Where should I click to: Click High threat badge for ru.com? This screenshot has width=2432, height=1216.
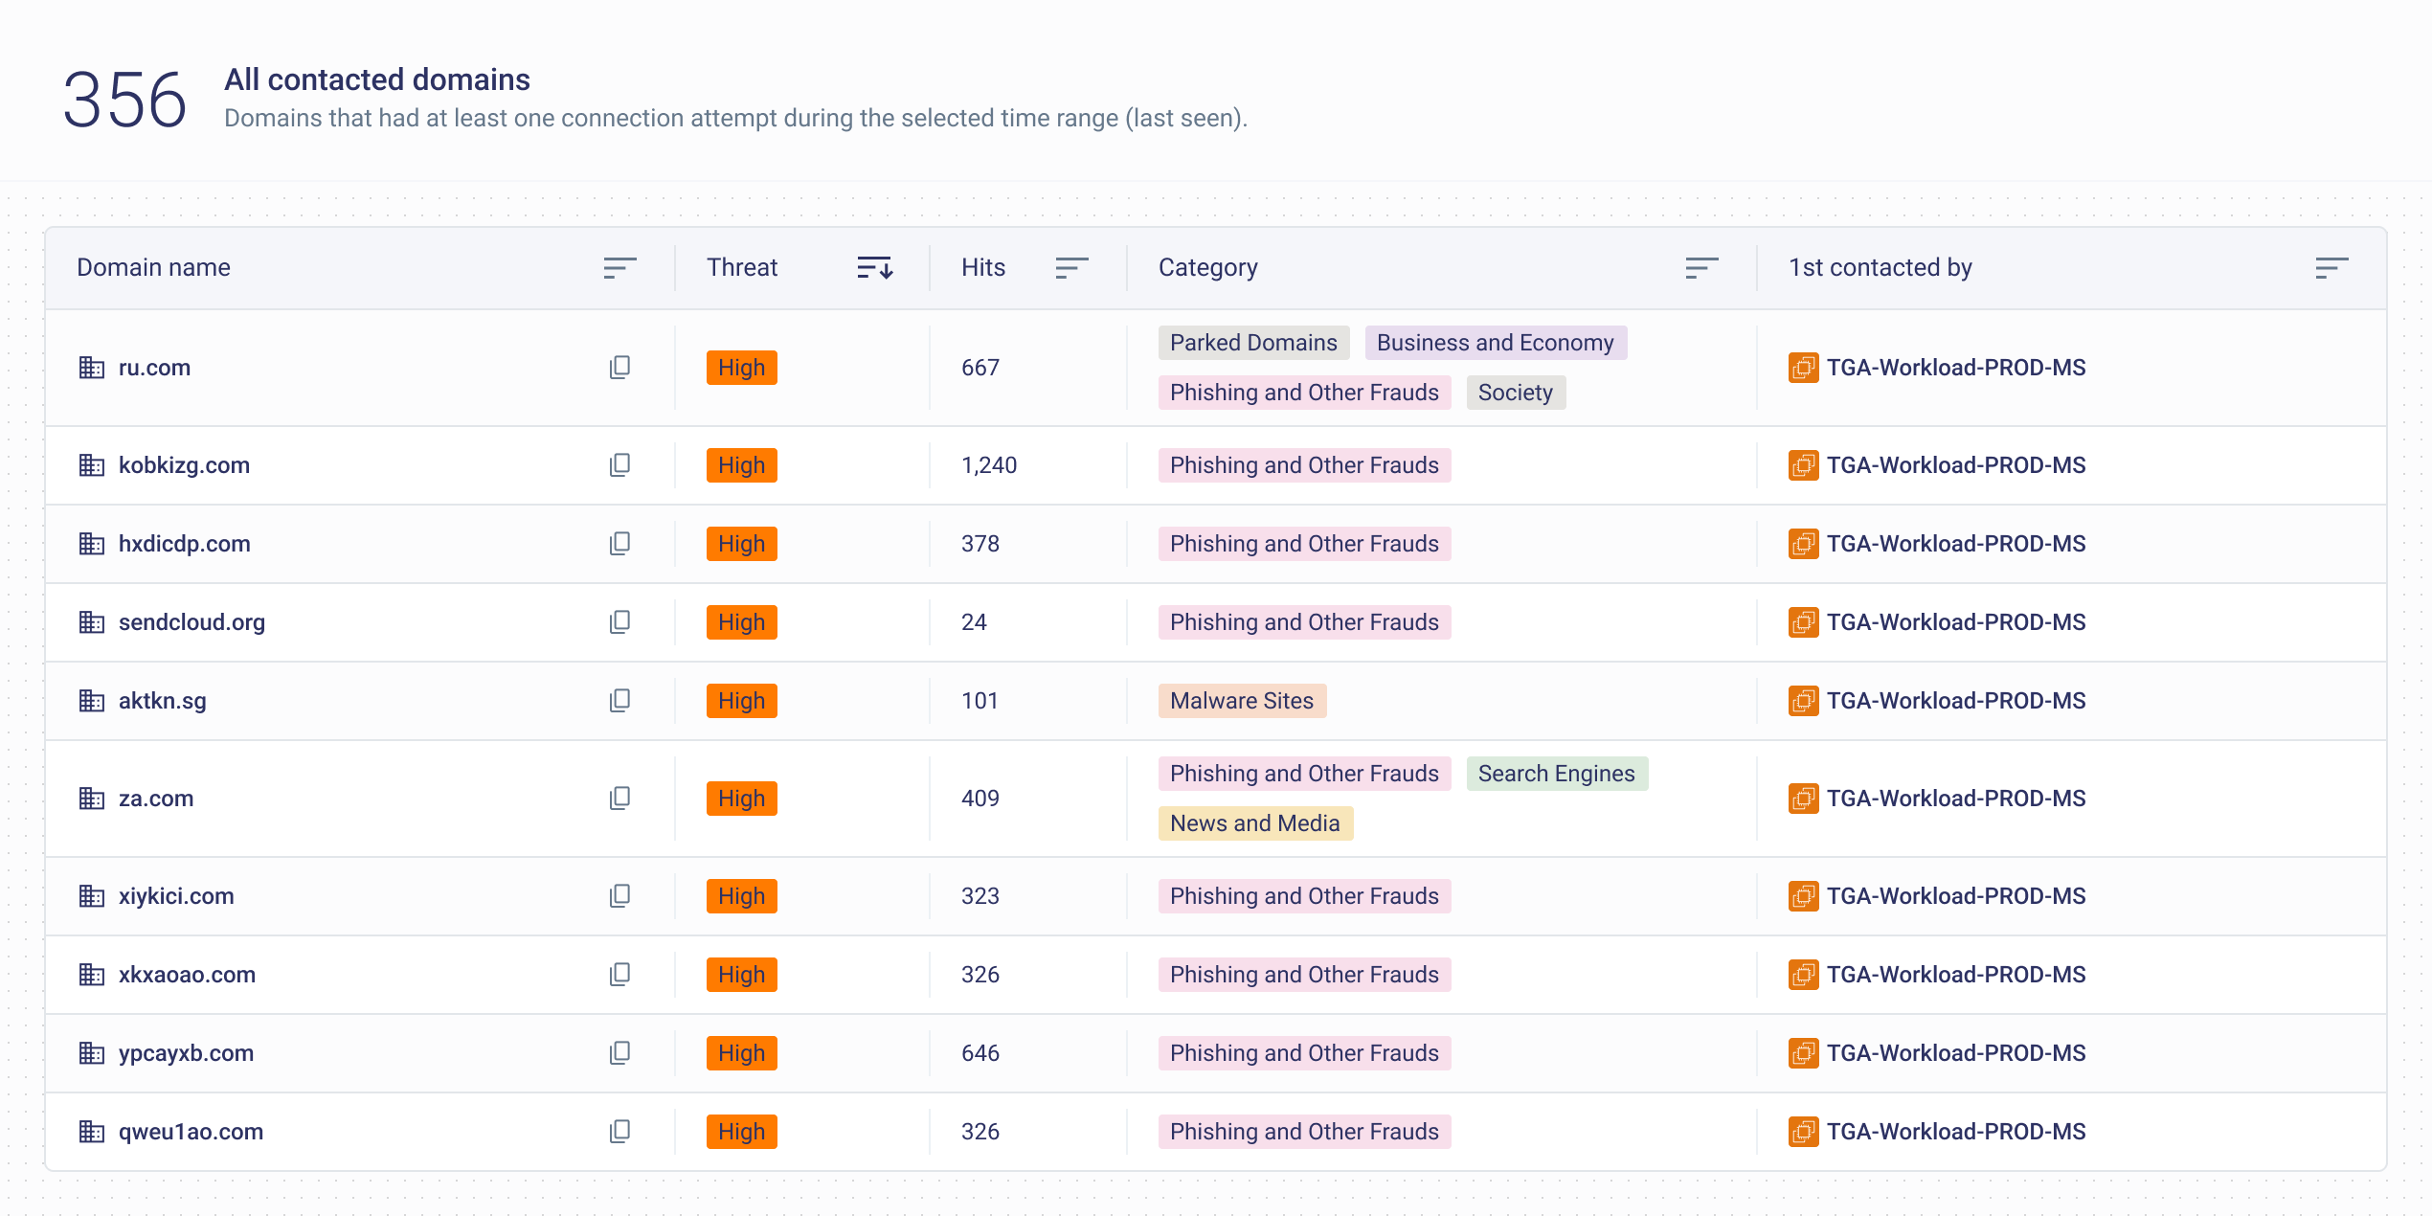741,368
